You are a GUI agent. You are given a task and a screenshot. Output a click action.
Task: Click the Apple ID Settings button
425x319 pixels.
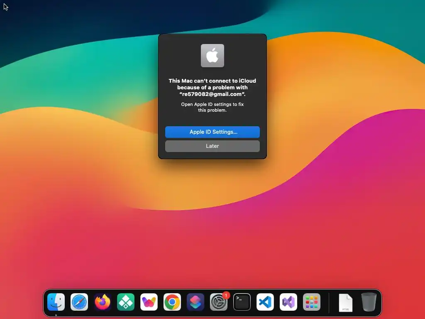(212, 132)
